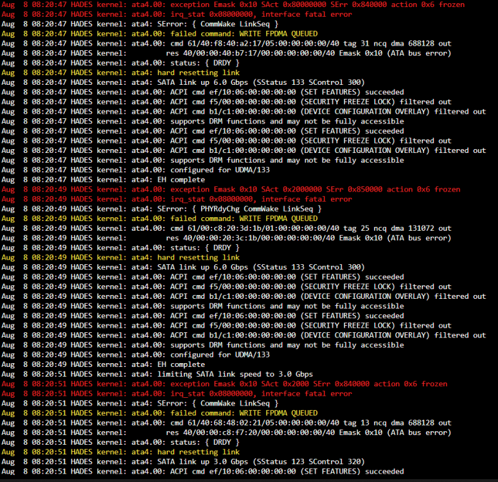Viewport: 498px width, 482px height.
Task: Select the res line 40/00:00:20:3c:1b
Action: (x=226, y=238)
